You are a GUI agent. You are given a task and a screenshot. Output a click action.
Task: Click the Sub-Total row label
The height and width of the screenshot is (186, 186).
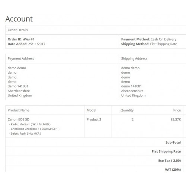click(173, 142)
